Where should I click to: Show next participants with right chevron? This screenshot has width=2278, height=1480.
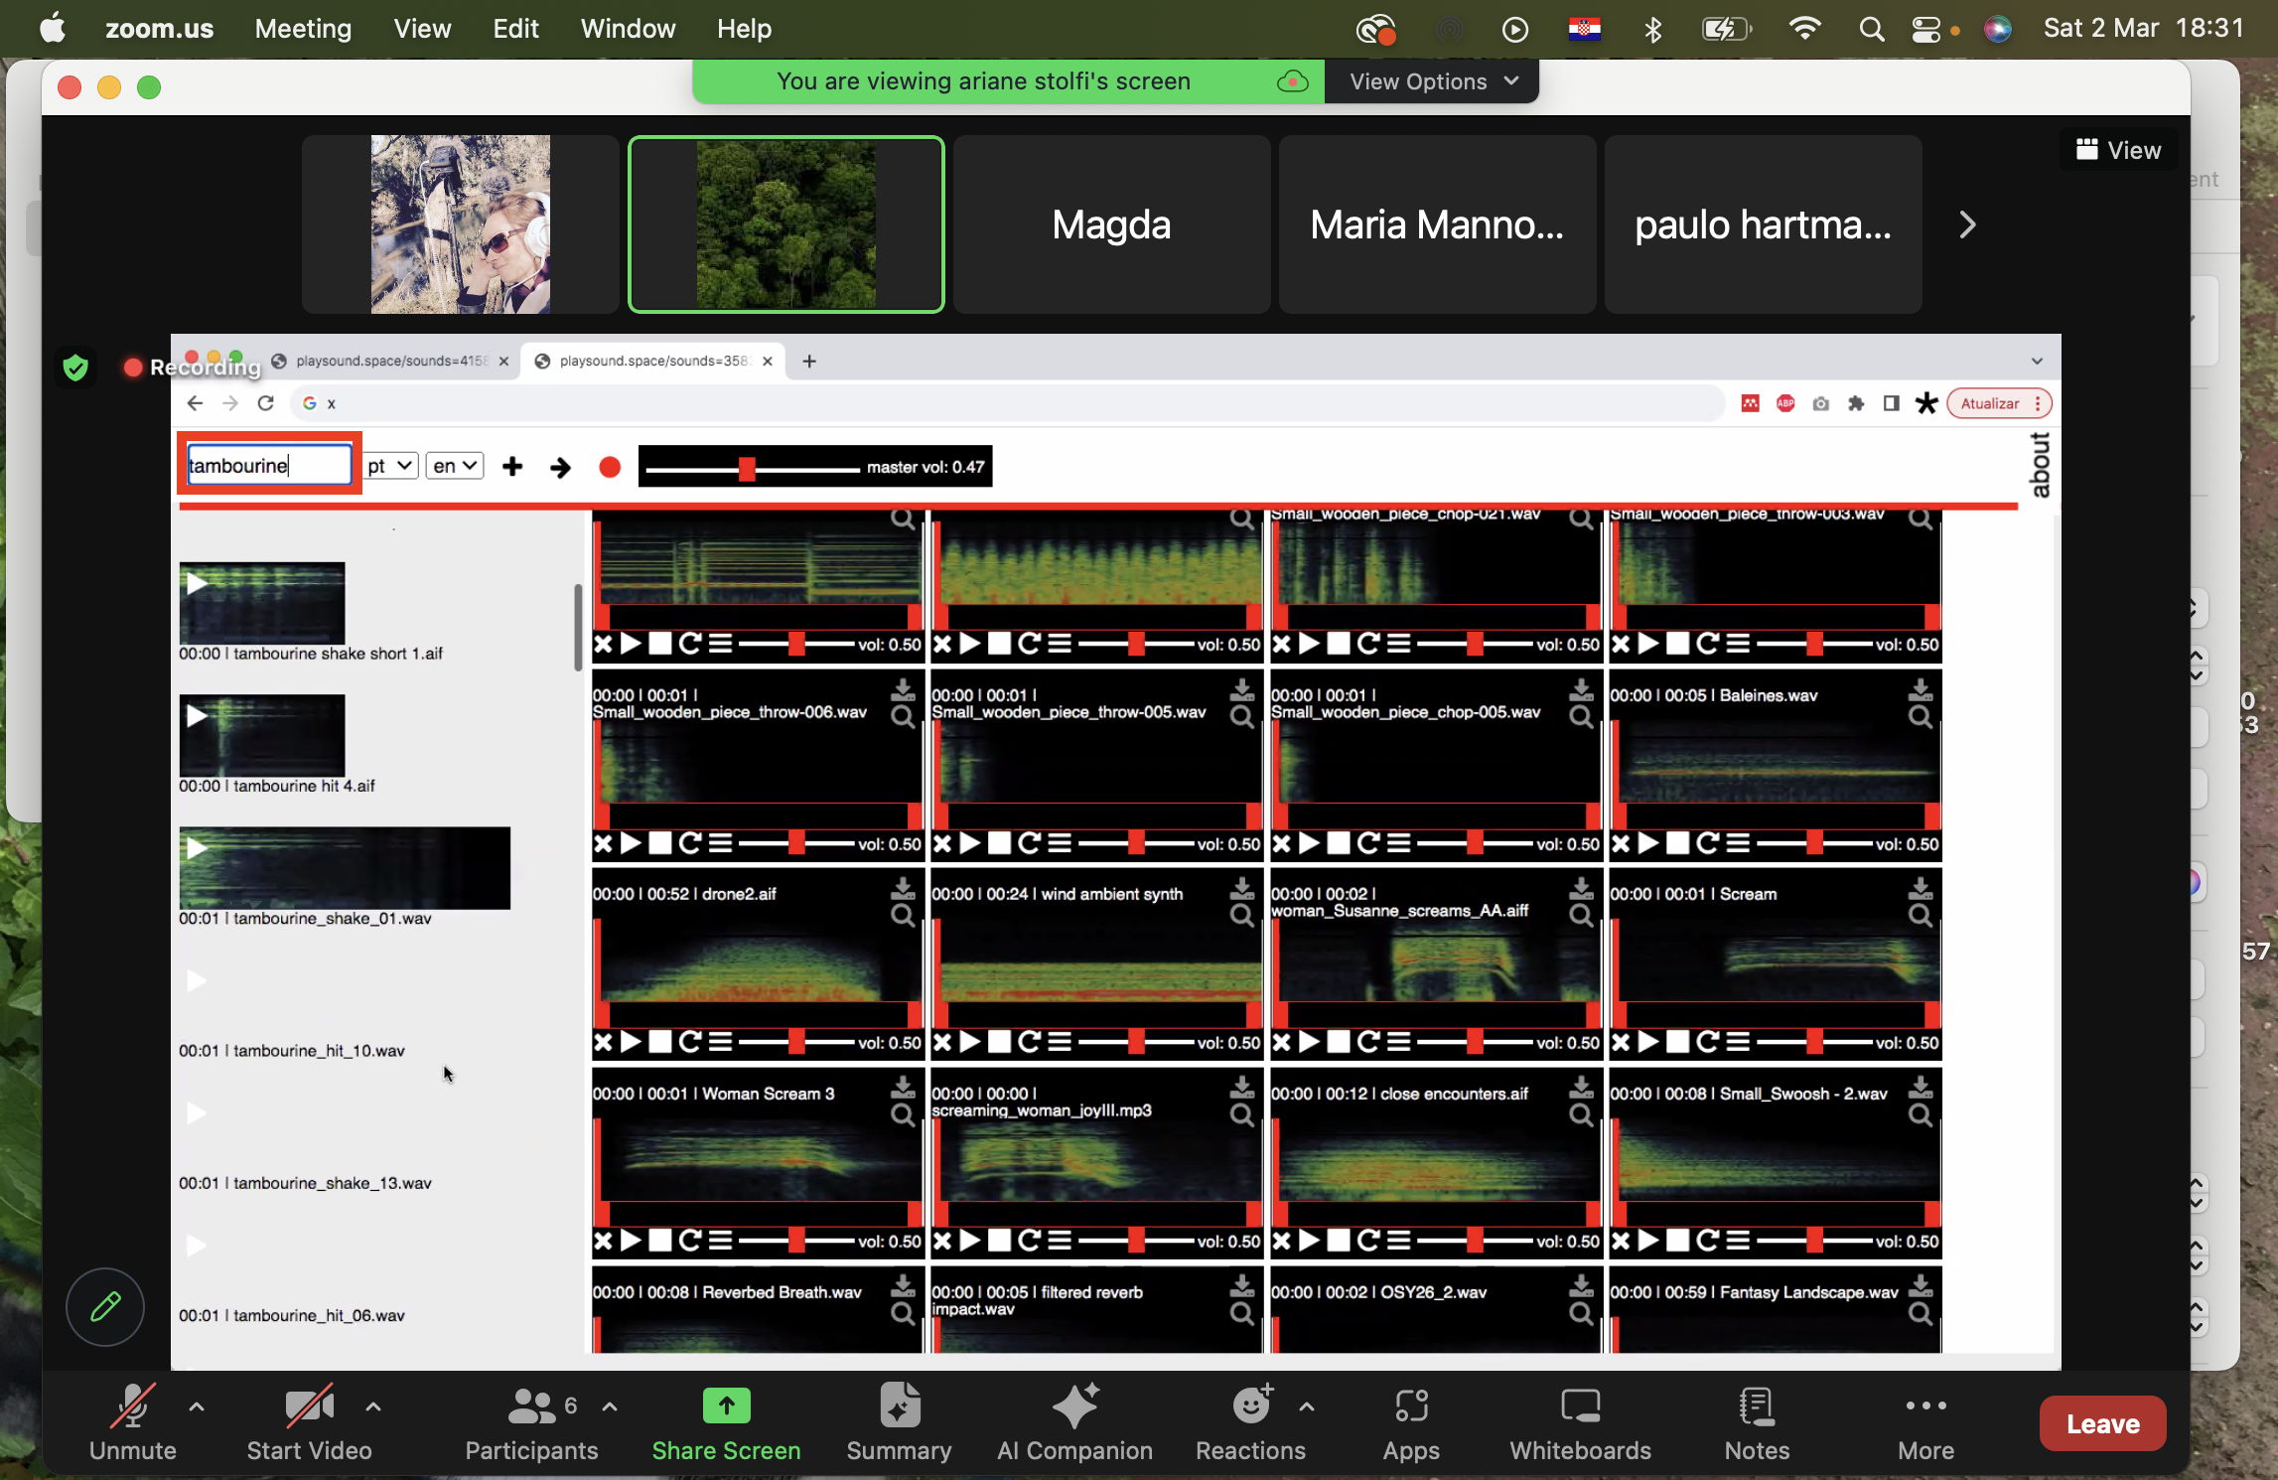(1967, 225)
